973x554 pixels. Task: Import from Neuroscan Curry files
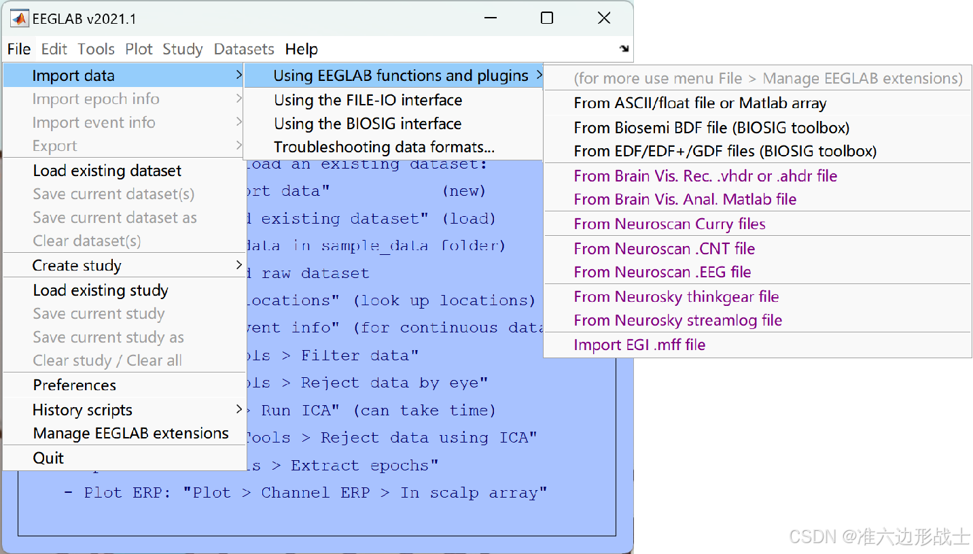click(x=758, y=224)
